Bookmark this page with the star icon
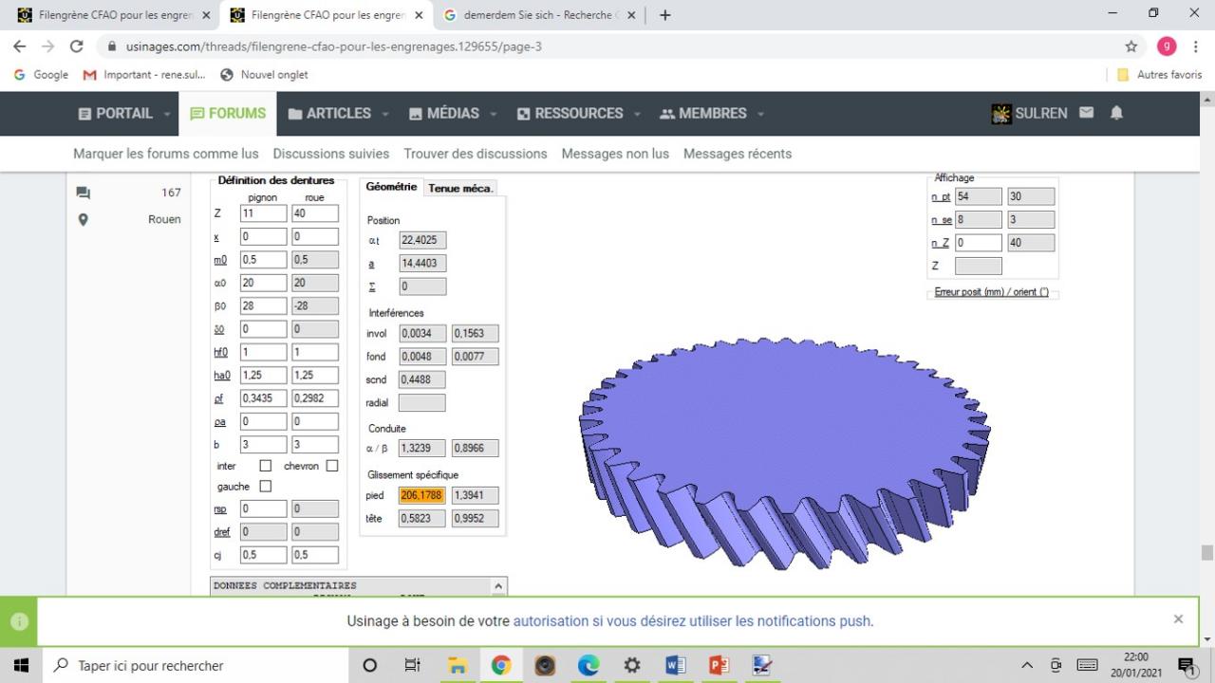1215x683 pixels. (1131, 46)
